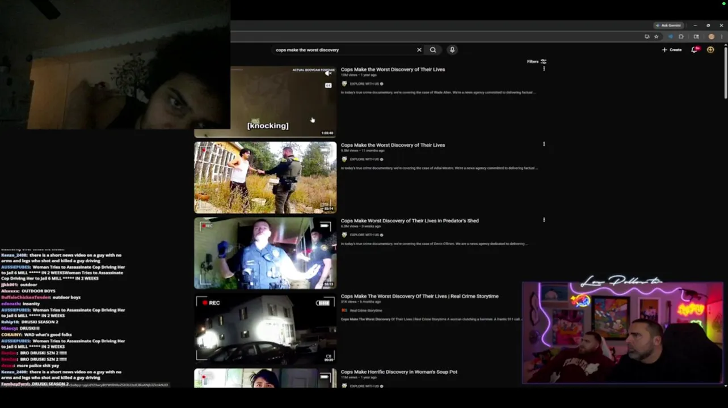728x408 pixels.
Task: Open 'Worst Discovery in Predator's Shed' title
Action: coord(410,220)
